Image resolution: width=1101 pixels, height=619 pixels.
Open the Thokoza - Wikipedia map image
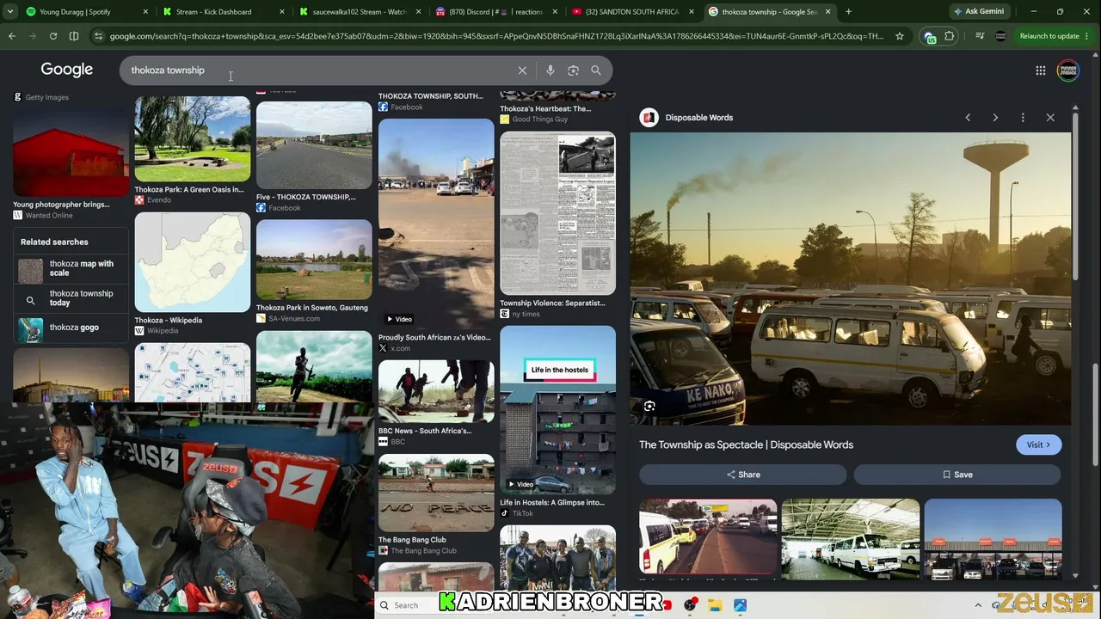193,262
